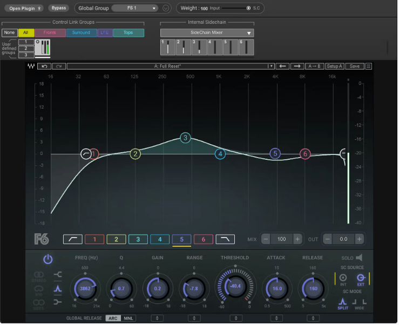Open the Open Plugin dropdown
The height and width of the screenshot is (325, 399).
point(24,8)
